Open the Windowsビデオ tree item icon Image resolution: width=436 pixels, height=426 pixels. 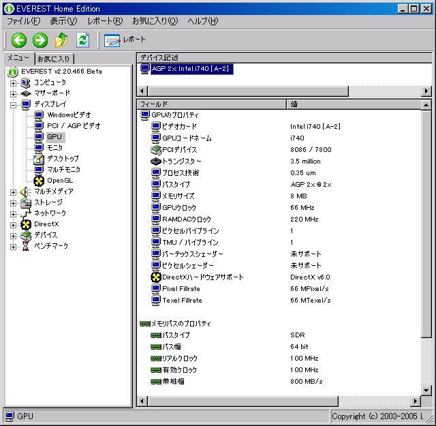(39, 115)
